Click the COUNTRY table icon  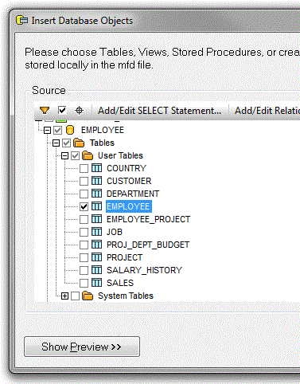[x=96, y=168]
